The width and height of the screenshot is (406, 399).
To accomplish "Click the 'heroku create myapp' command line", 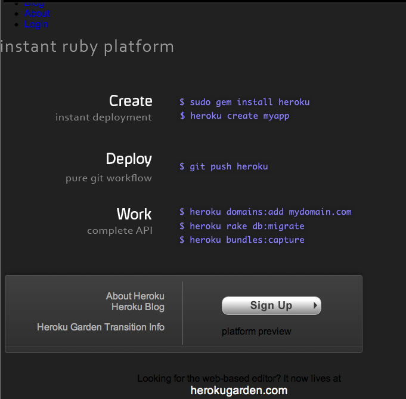I will pyautogui.click(x=234, y=116).
